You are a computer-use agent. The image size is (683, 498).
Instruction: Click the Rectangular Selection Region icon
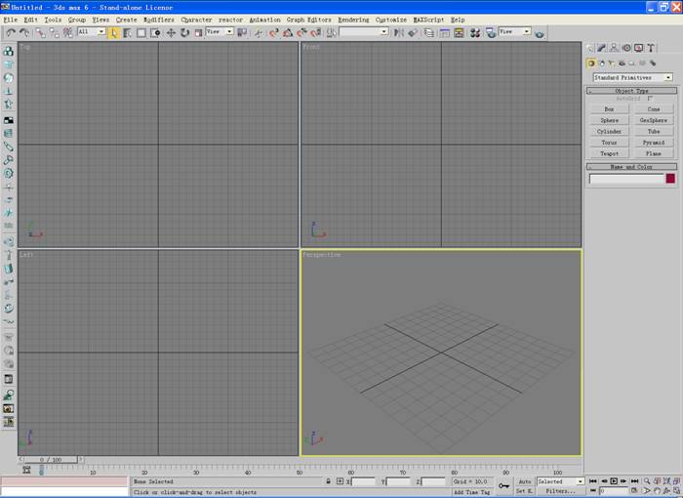141,32
